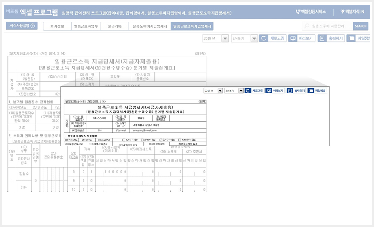Open the 3/4분기 quarter dropdown in the inset

click(x=241, y=91)
